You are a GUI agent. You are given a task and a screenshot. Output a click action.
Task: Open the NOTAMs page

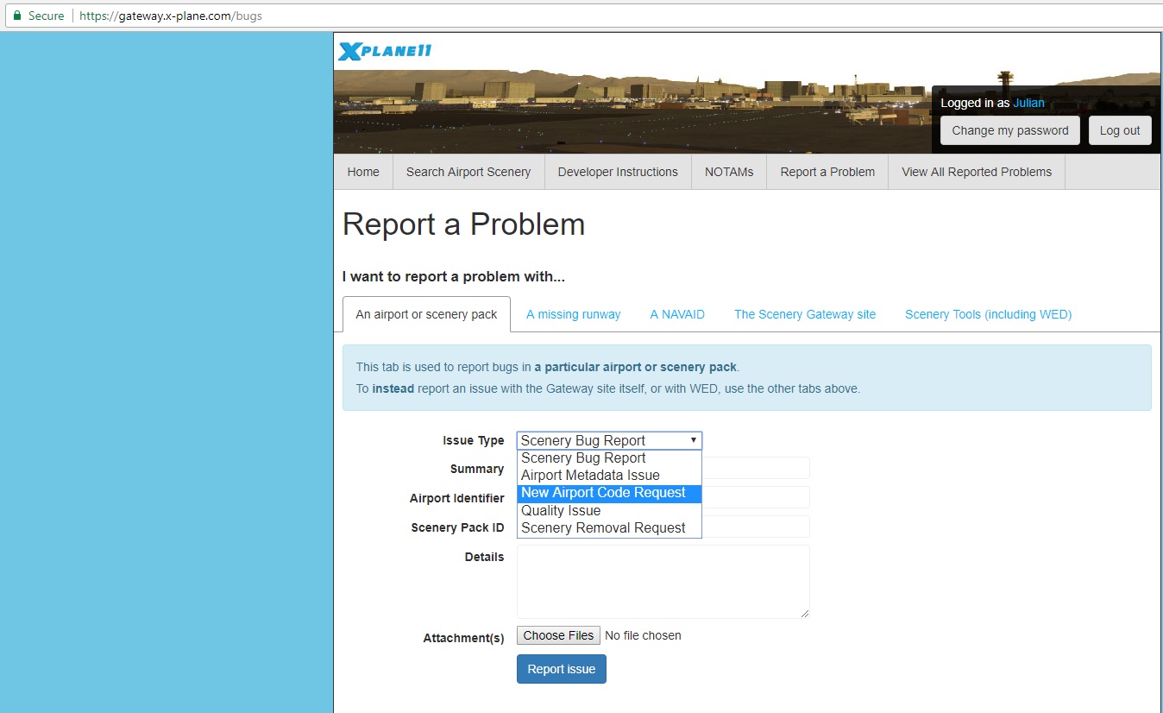[729, 172]
